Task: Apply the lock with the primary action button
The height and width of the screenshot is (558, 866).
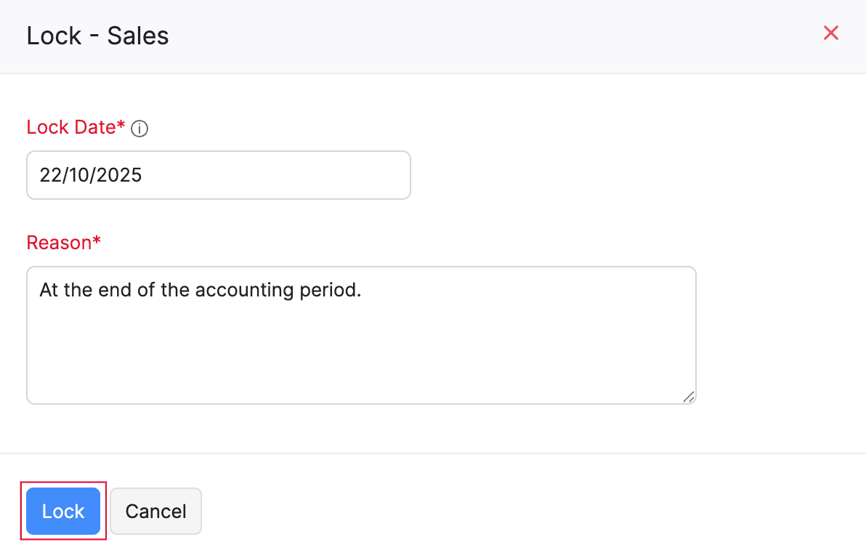Action: 62,511
